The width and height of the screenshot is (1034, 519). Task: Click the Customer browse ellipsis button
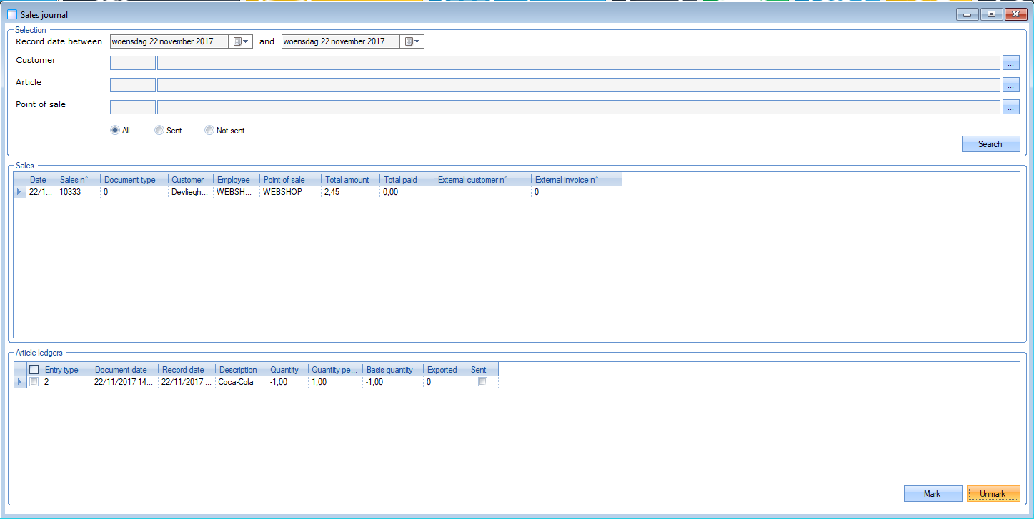(1010, 63)
